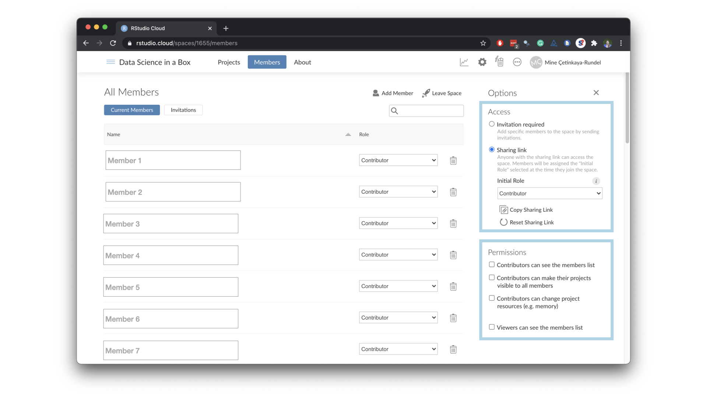Open role dropdown for Member 5
707x397 pixels.
pos(398,286)
